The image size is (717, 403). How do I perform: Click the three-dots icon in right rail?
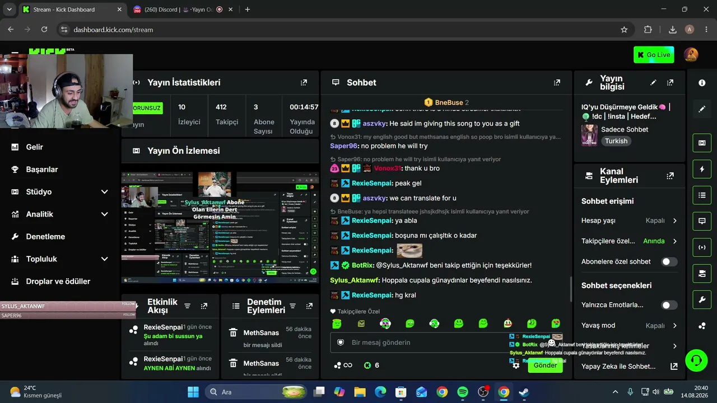(702, 326)
